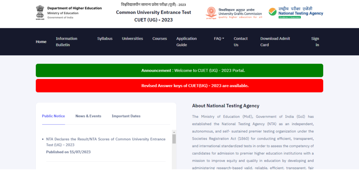This screenshot has height=170, width=359.
Task: Click the notice list scroll-up arrow
Action: coord(174,132)
